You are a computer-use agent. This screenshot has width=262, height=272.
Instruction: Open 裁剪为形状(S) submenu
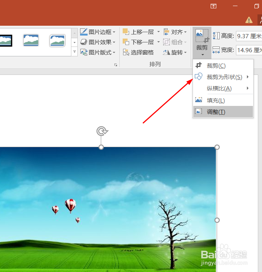(x=223, y=77)
